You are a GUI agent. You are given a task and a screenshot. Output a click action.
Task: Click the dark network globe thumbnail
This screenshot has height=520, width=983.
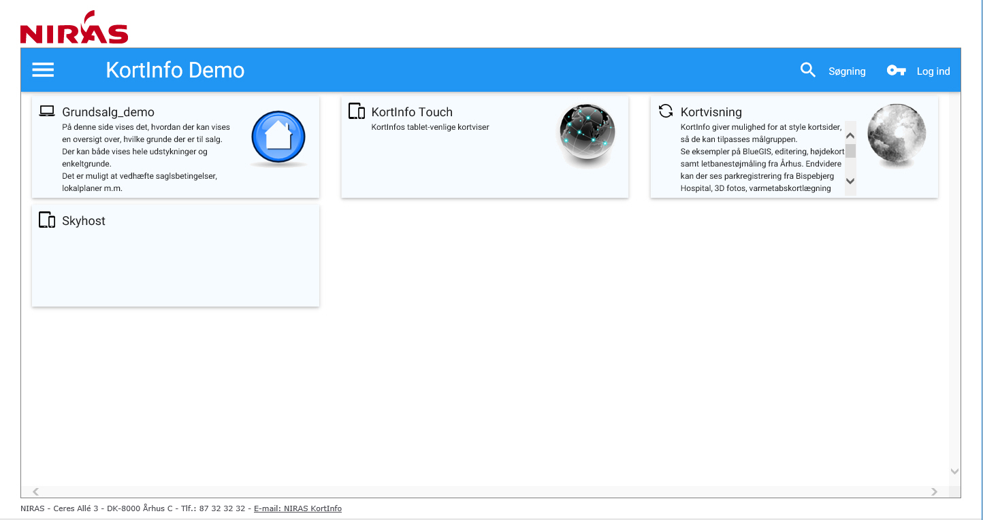coord(587,135)
